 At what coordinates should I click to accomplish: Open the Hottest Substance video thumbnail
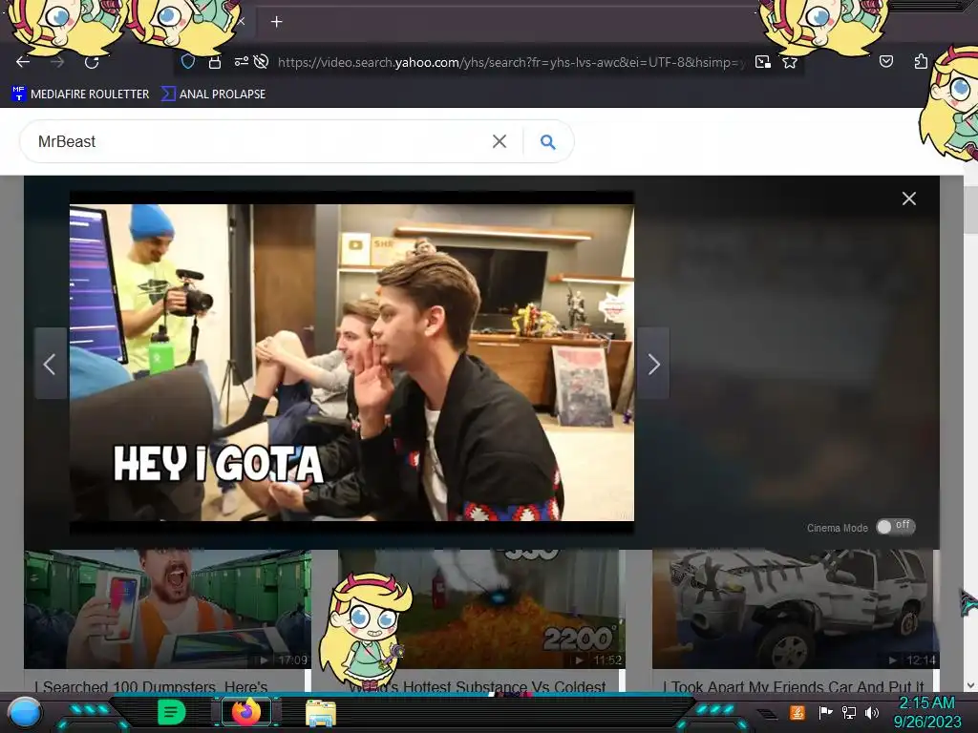coord(481,609)
